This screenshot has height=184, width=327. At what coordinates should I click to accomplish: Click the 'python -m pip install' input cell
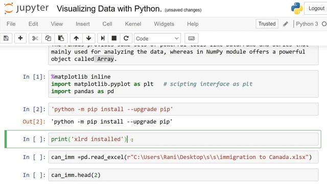click(183, 109)
